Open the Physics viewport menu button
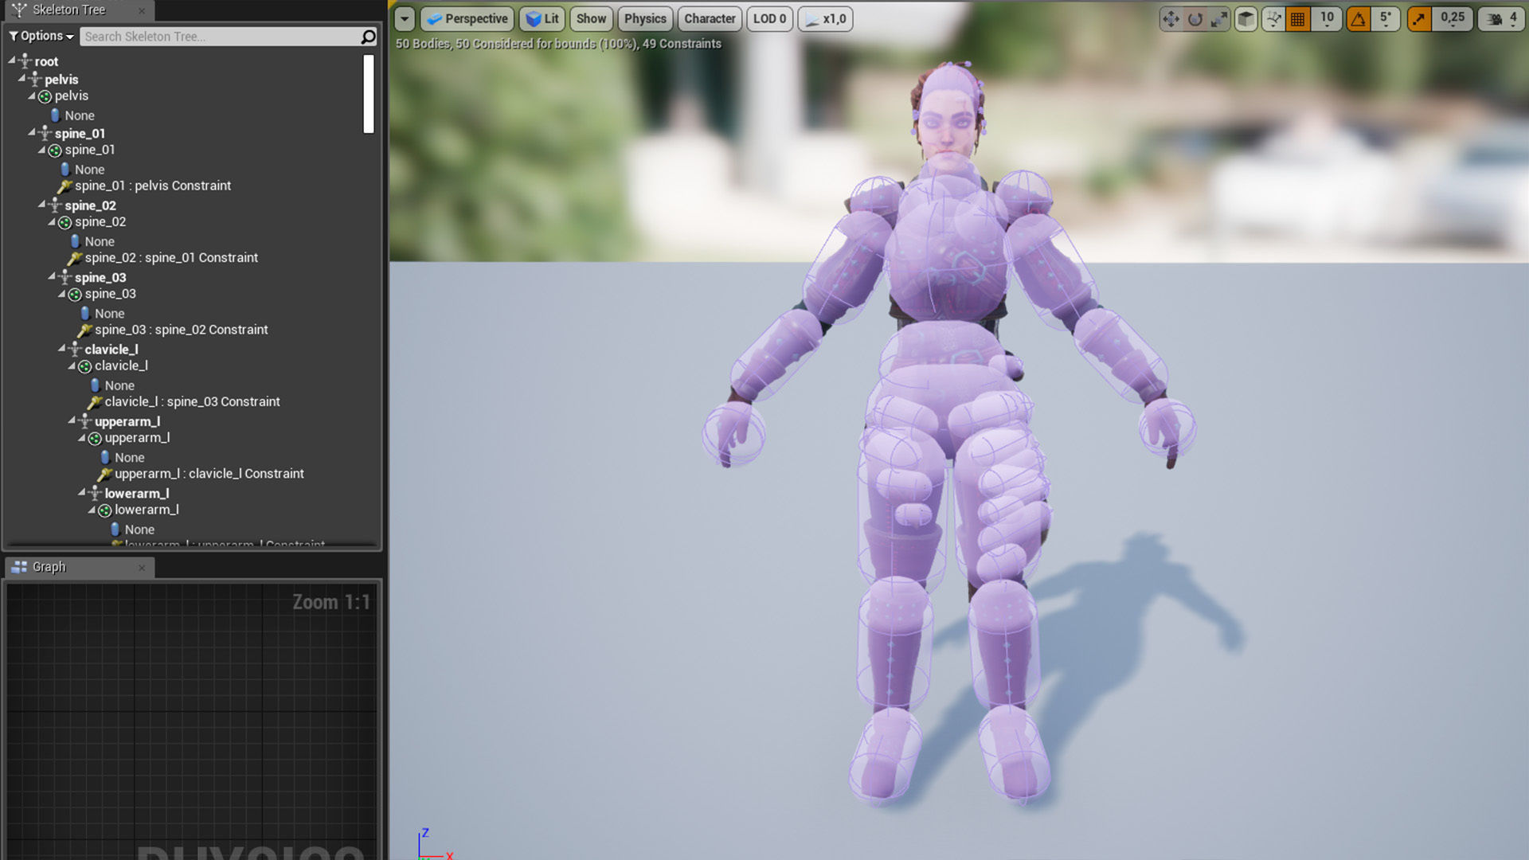The image size is (1529, 860). point(645,18)
